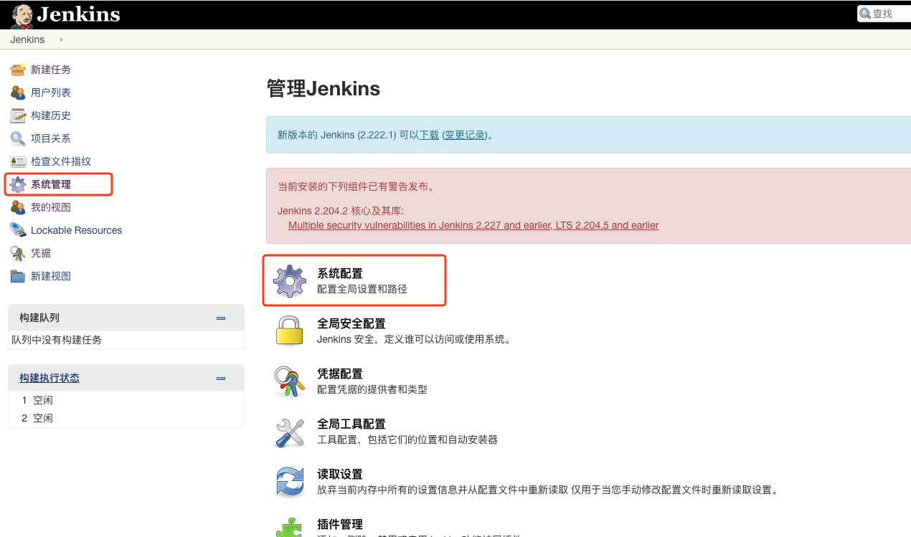The width and height of the screenshot is (911, 537).
Task: Open 系统管理 sidebar link
Action: (x=51, y=184)
